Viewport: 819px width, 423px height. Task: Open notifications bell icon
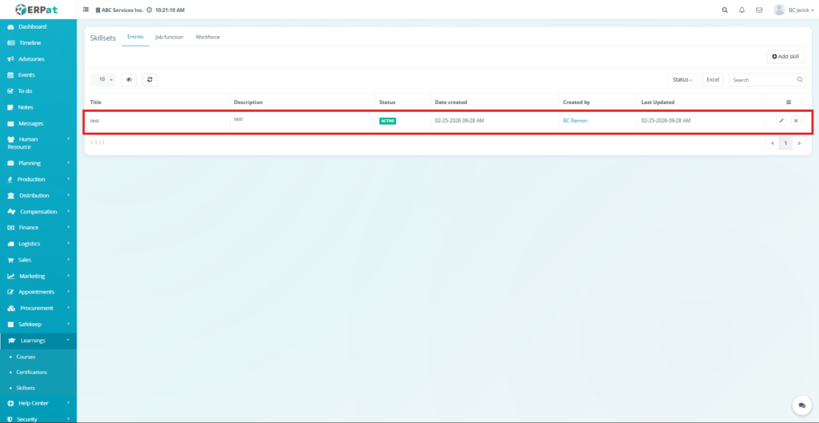(742, 10)
